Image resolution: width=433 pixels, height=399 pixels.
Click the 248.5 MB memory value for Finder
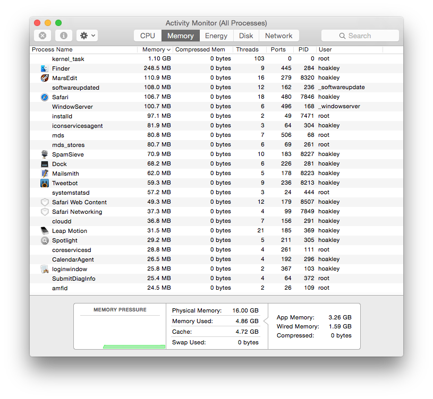(157, 68)
